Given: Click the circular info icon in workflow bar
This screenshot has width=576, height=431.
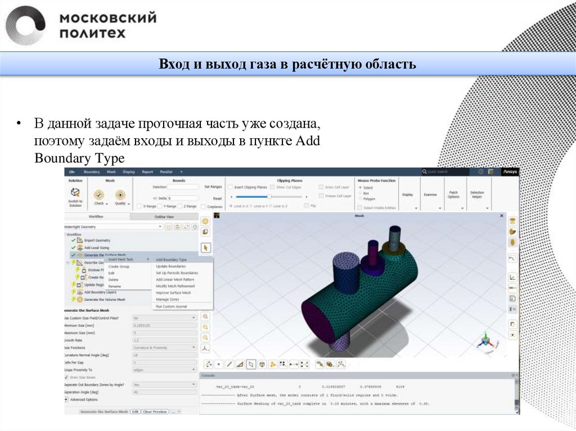Looking at the screenshot, I should 195,227.
